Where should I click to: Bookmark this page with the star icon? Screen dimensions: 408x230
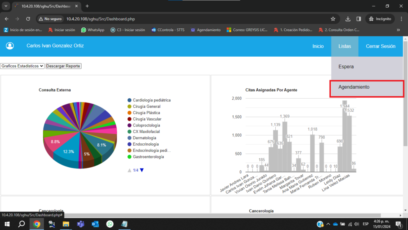[333, 19]
